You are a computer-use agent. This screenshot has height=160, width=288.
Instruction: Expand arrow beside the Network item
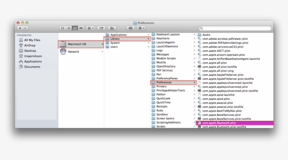(102, 52)
